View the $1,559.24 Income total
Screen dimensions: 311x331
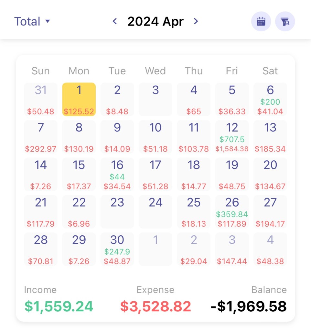[59, 306]
